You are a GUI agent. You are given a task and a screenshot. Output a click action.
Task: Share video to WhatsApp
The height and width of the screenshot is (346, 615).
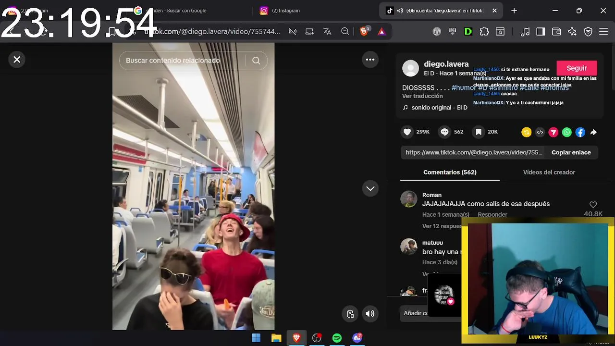coord(567,132)
